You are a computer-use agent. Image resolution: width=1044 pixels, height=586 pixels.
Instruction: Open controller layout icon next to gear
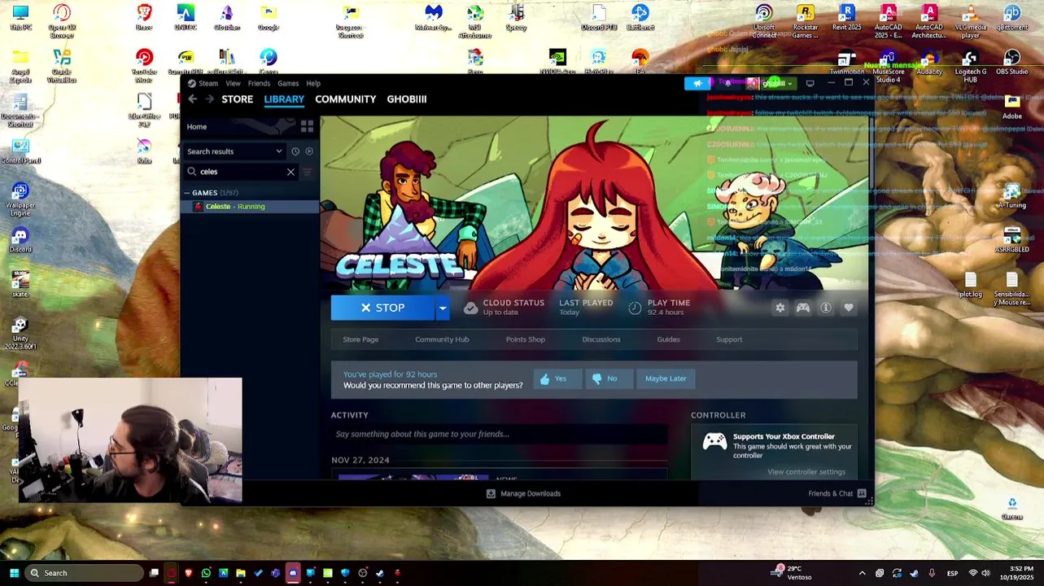coord(803,308)
